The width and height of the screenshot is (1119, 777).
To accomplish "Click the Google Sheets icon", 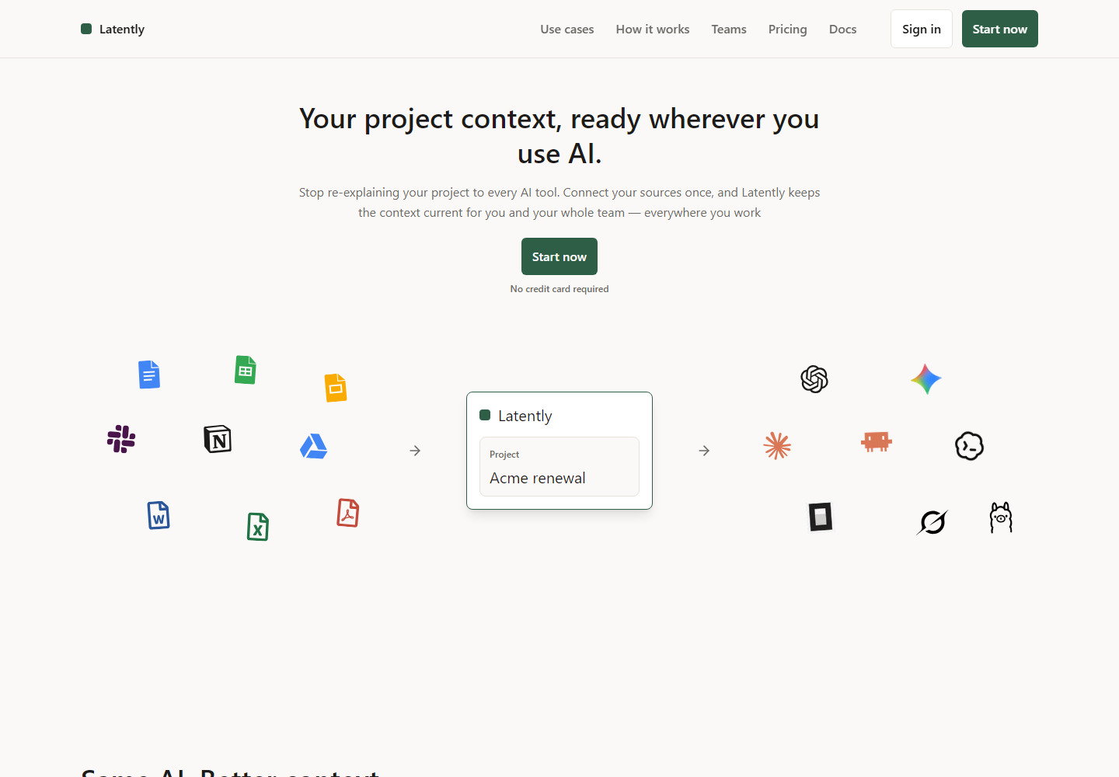I will 246,370.
